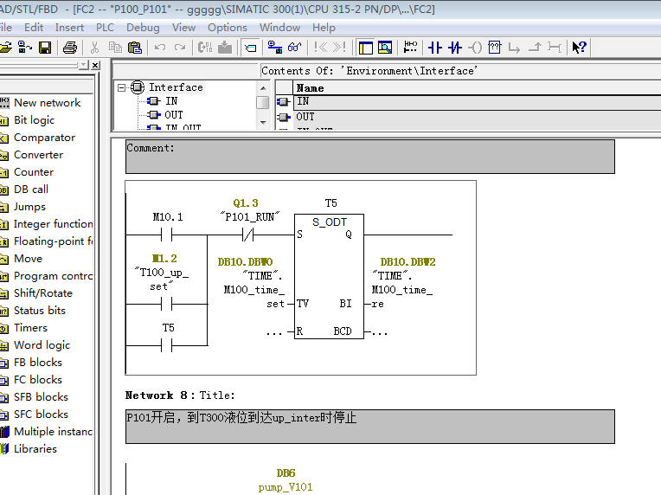Open the Libraries entry
This screenshot has height=495, width=661.
(x=35, y=448)
